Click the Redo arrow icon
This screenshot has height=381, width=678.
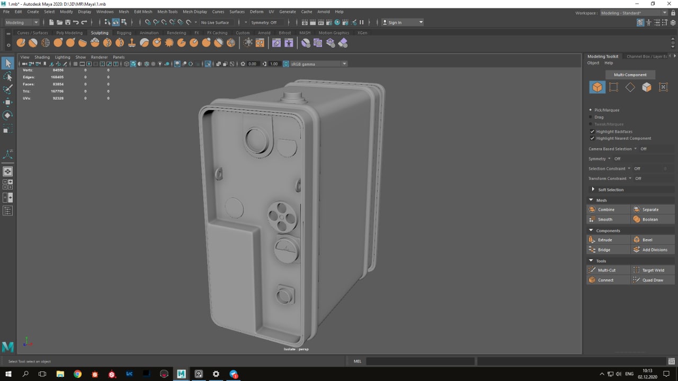pyautogui.click(x=84, y=22)
